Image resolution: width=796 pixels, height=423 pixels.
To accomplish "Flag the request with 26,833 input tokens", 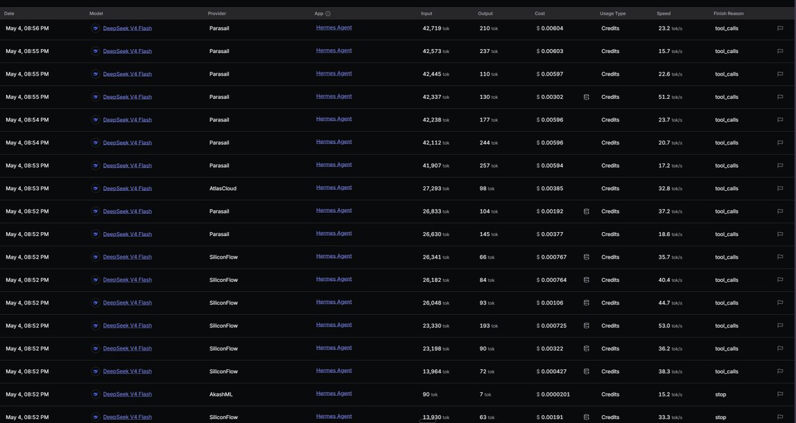I will coord(780,211).
